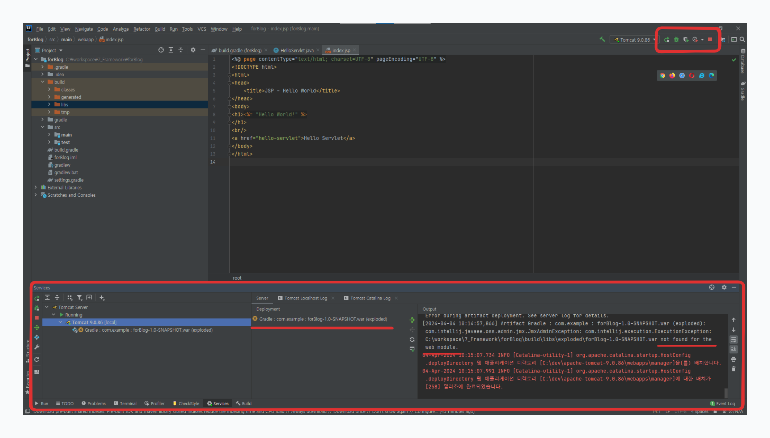The image size is (770, 438).
Task: Switch to HelloServlet.java editor tab
Action: (x=296, y=50)
